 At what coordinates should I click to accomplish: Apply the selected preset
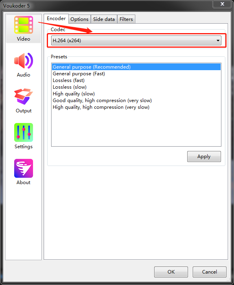click(x=204, y=156)
